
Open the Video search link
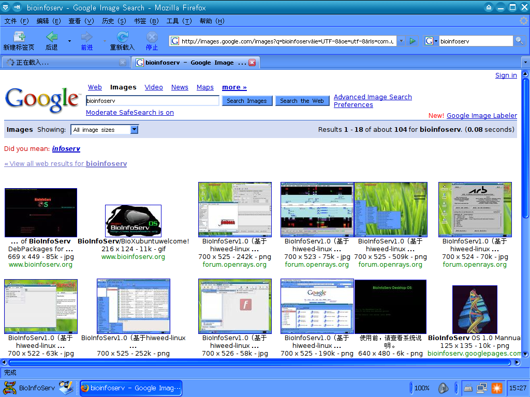[154, 87]
